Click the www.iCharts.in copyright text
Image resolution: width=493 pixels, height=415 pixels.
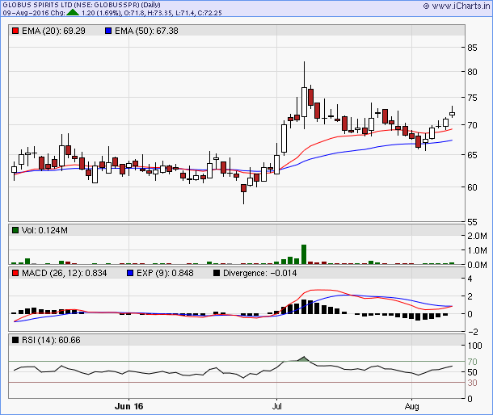(x=457, y=6)
